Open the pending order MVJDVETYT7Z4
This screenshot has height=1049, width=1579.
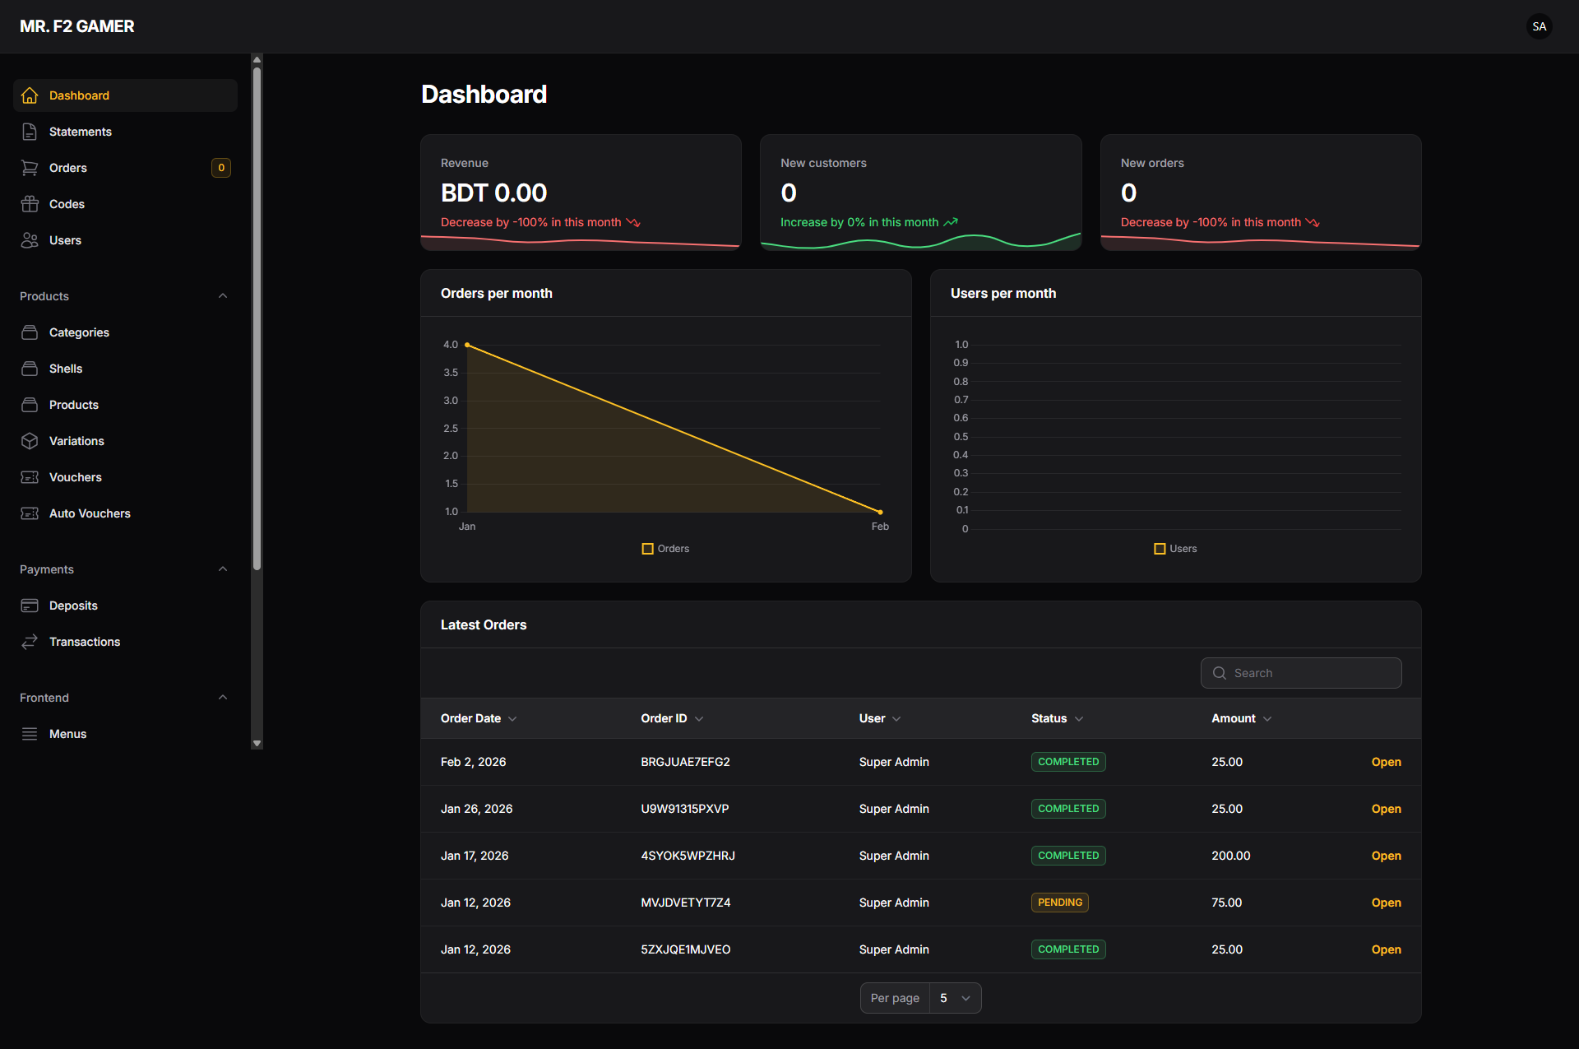pos(1386,903)
